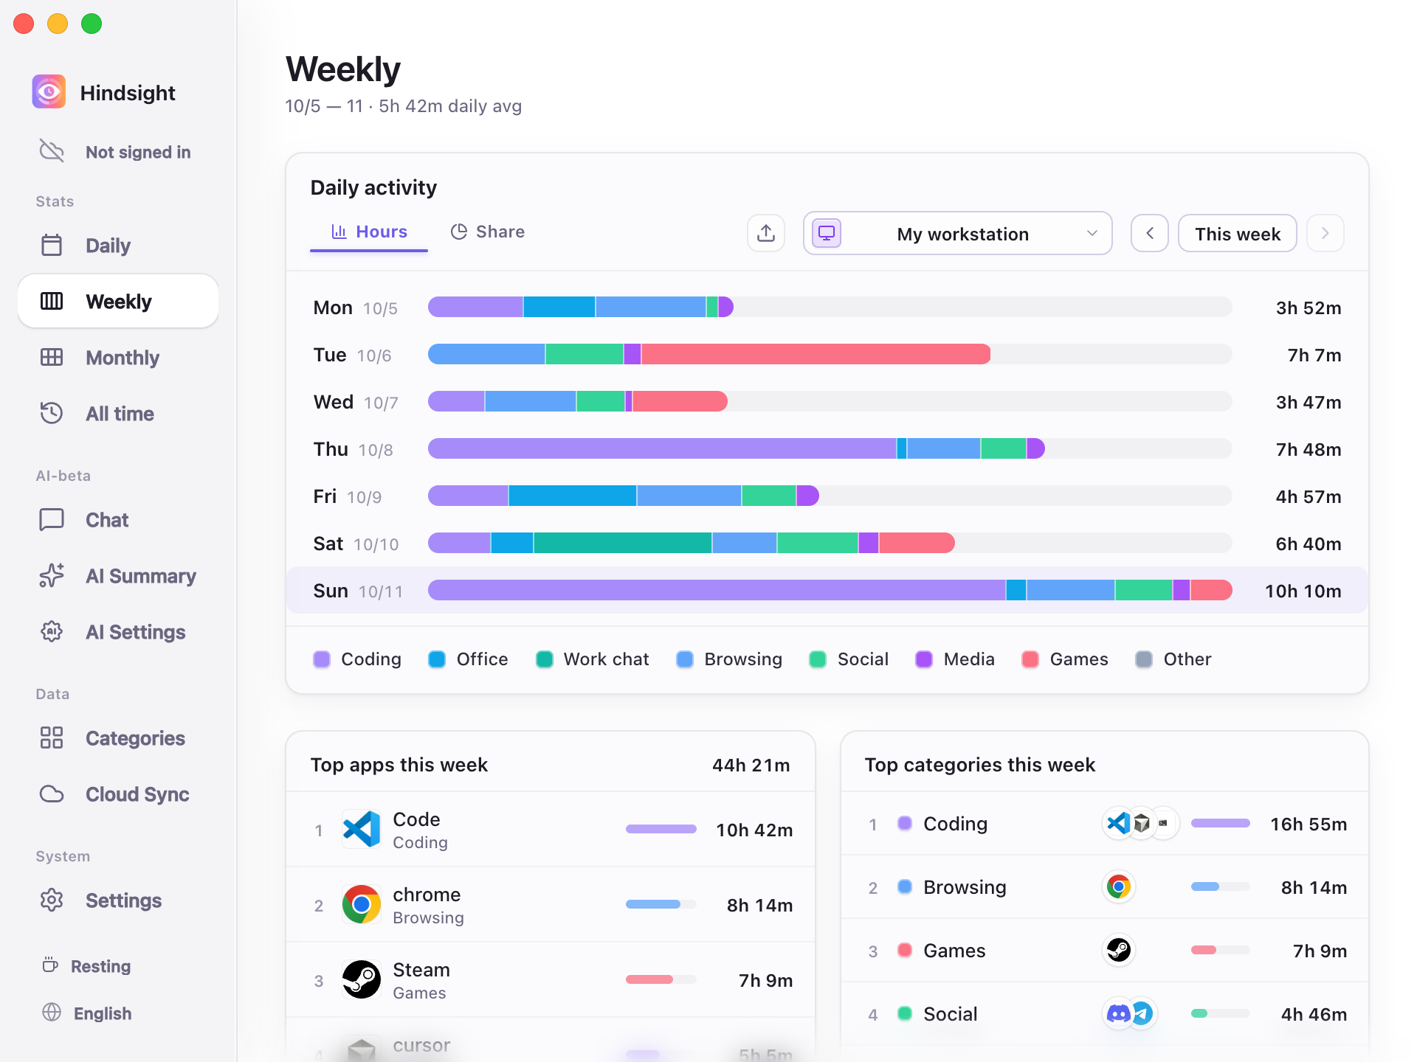This screenshot has height=1062, width=1417.
Task: Click the crossed-out cloud Not signed in icon
Action: coord(52,151)
